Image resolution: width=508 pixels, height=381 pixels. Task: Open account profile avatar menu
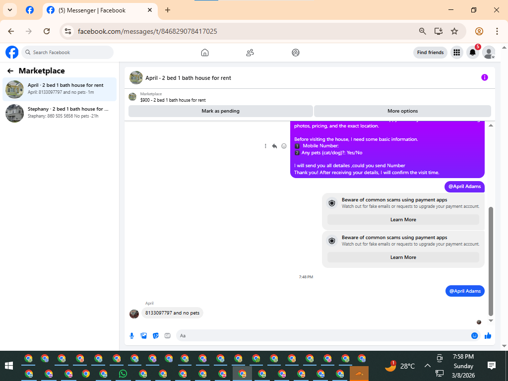tap(489, 53)
